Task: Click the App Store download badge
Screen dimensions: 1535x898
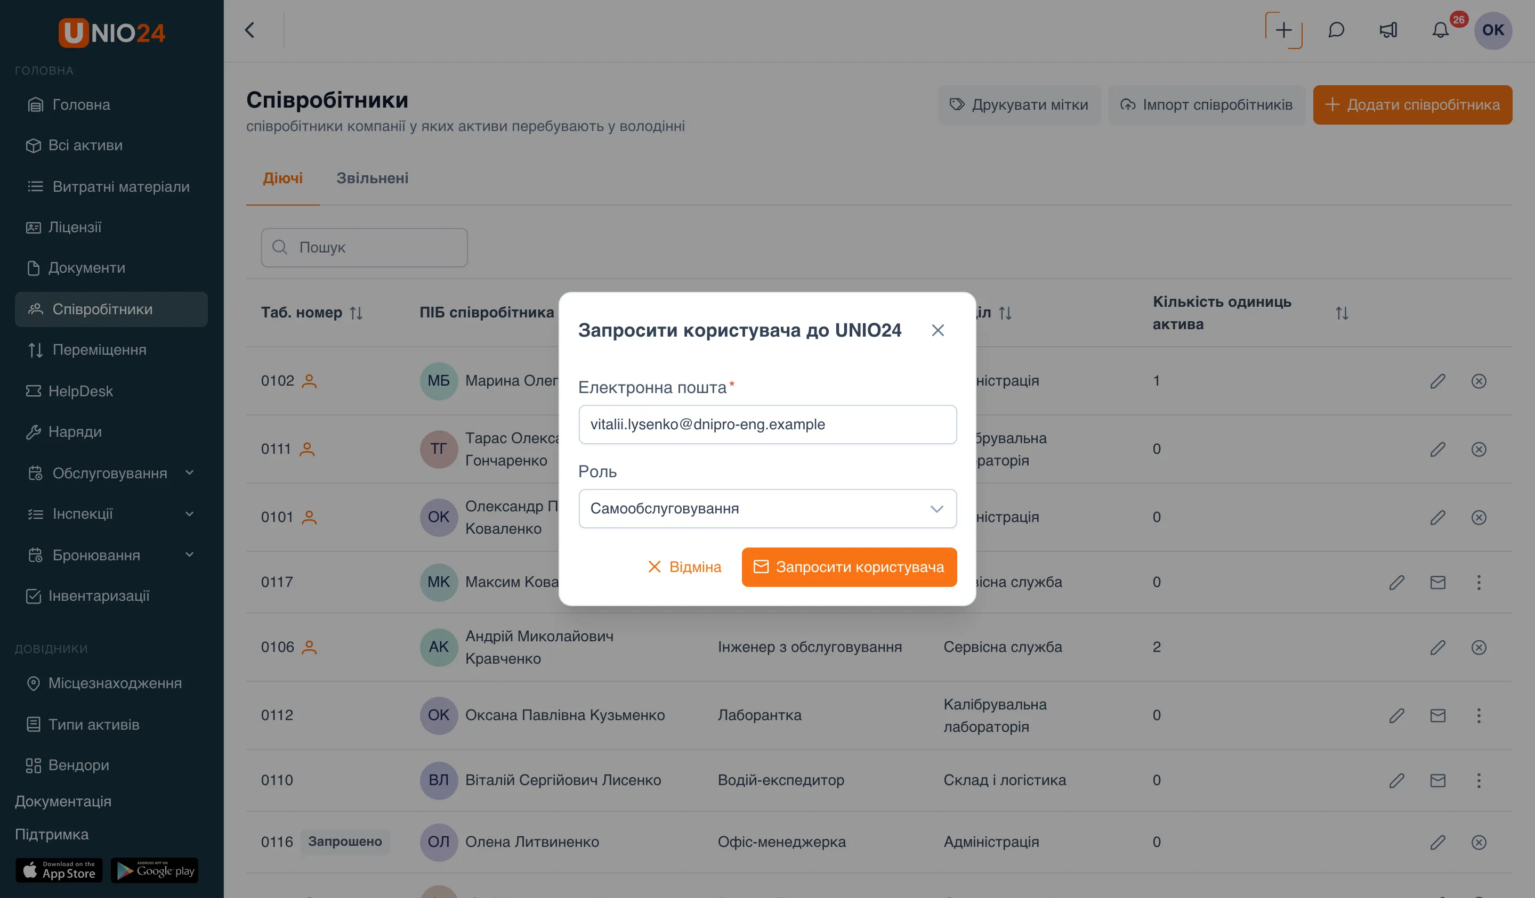Action: 59,871
